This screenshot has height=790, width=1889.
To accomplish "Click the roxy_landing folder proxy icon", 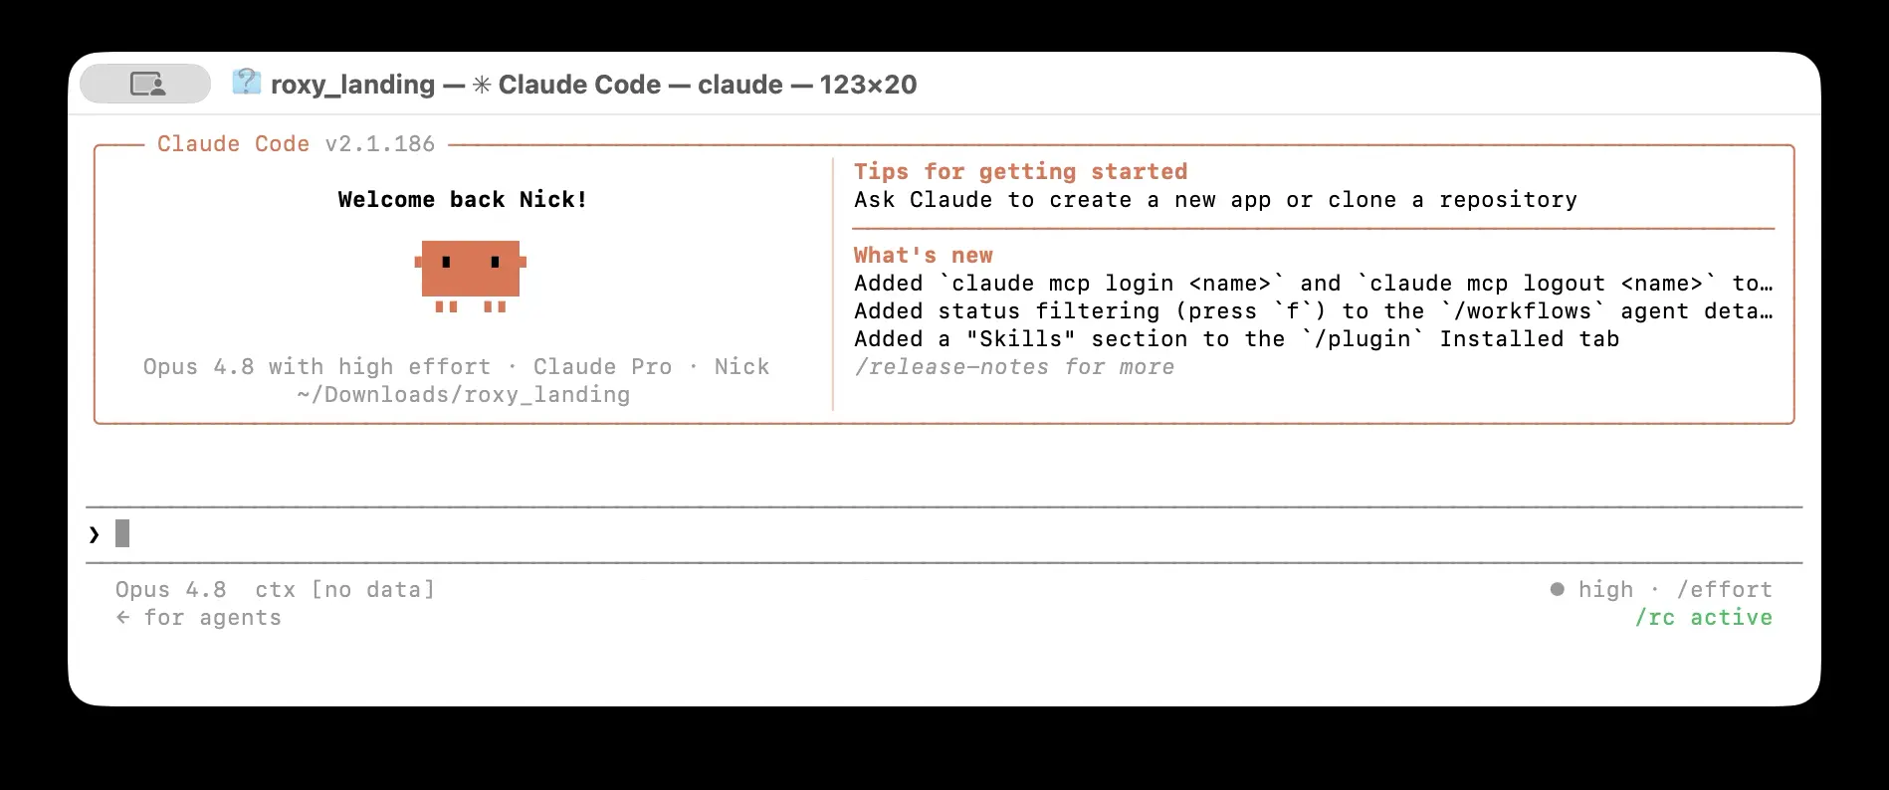I will click(x=246, y=83).
